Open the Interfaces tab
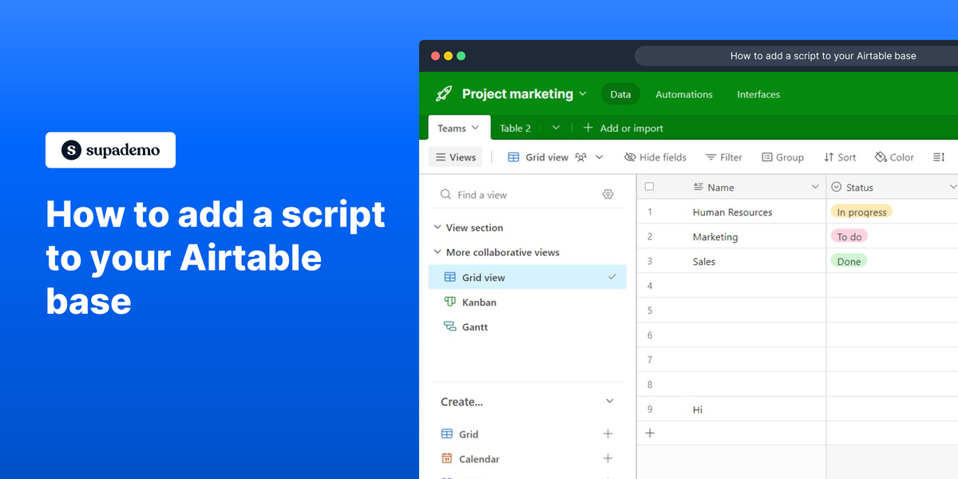 758,94
